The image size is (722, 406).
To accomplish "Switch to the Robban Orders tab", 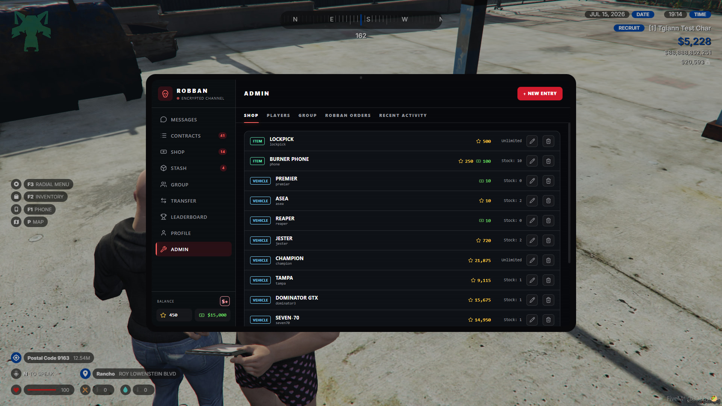I will coord(348,115).
